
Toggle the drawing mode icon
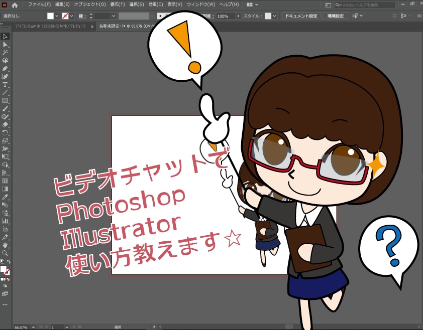[x=5, y=286]
